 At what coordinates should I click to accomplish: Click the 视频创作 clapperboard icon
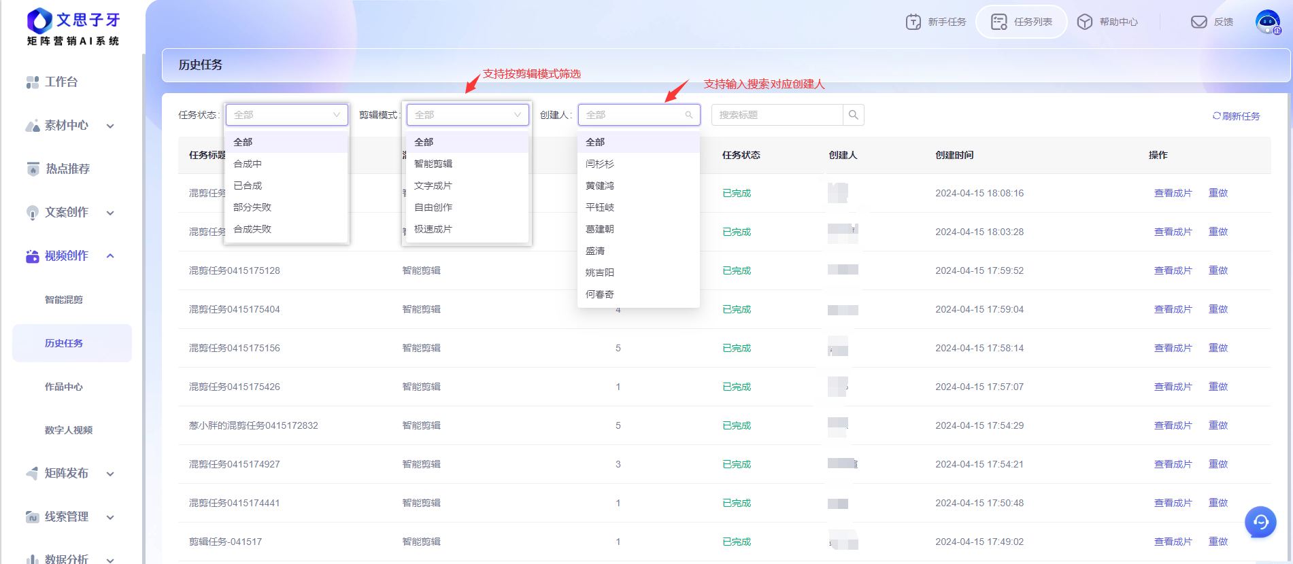click(x=32, y=256)
